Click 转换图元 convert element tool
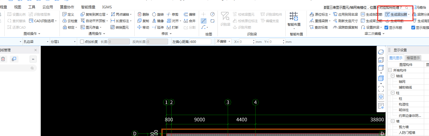The height and width of the screenshot is (136, 429). (x=119, y=27)
